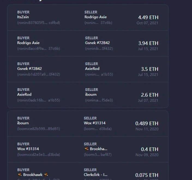Viewport: 192px width, 180px height.
Task: Open buyer ItsZein's profile
Action: [23, 17]
